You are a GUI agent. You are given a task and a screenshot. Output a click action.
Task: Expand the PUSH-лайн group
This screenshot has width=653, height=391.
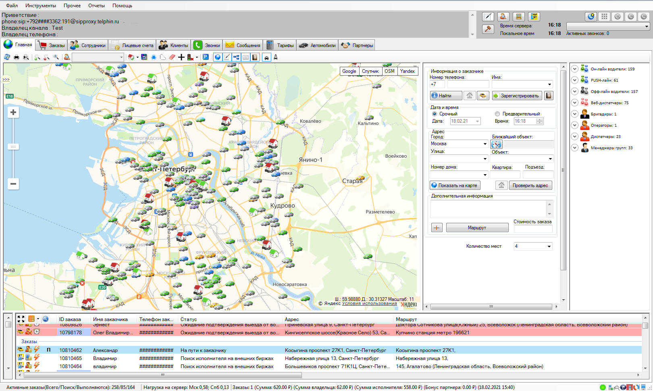tap(575, 80)
